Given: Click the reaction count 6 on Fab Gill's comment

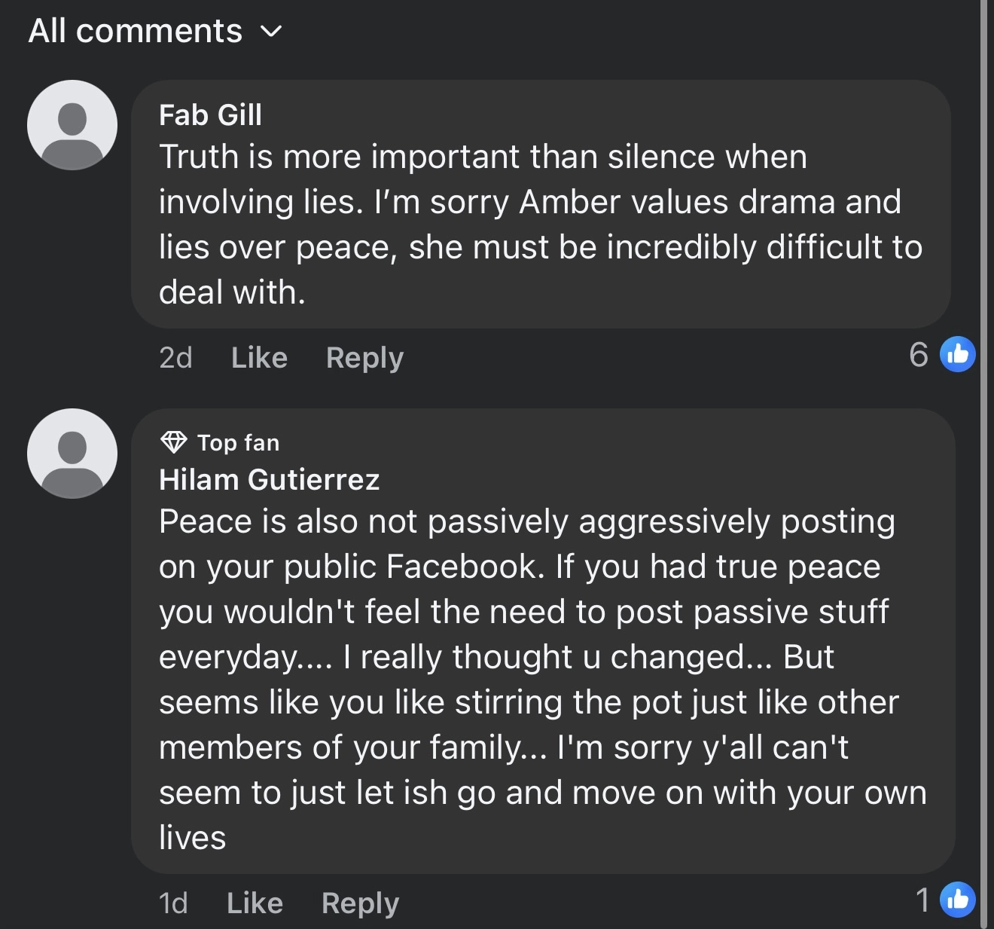Looking at the screenshot, I should point(918,354).
